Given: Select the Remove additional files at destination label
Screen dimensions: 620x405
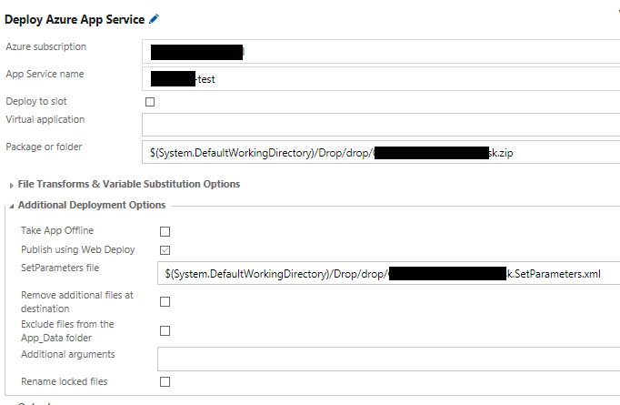Looking at the screenshot, I should 77,301.
